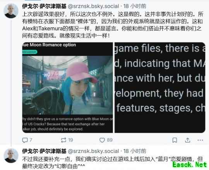The width and height of the screenshot is (209, 170).
Task: Open the game files text screenshot image
Action: (160, 88)
